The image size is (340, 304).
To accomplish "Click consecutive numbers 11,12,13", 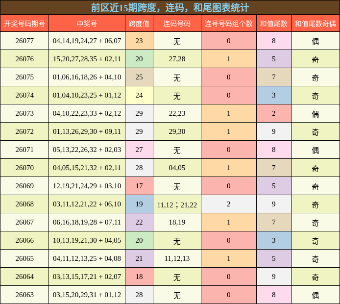I will pos(177,258).
